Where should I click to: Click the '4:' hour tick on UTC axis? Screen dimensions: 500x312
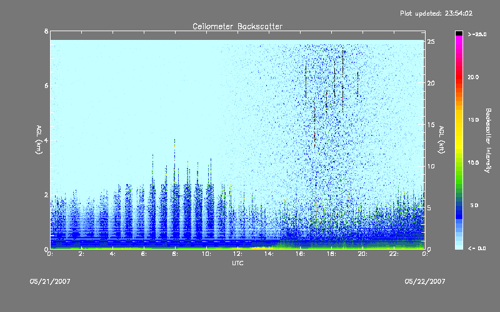pos(112,254)
